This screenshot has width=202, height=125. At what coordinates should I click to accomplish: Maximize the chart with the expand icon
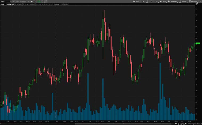point(197,4)
